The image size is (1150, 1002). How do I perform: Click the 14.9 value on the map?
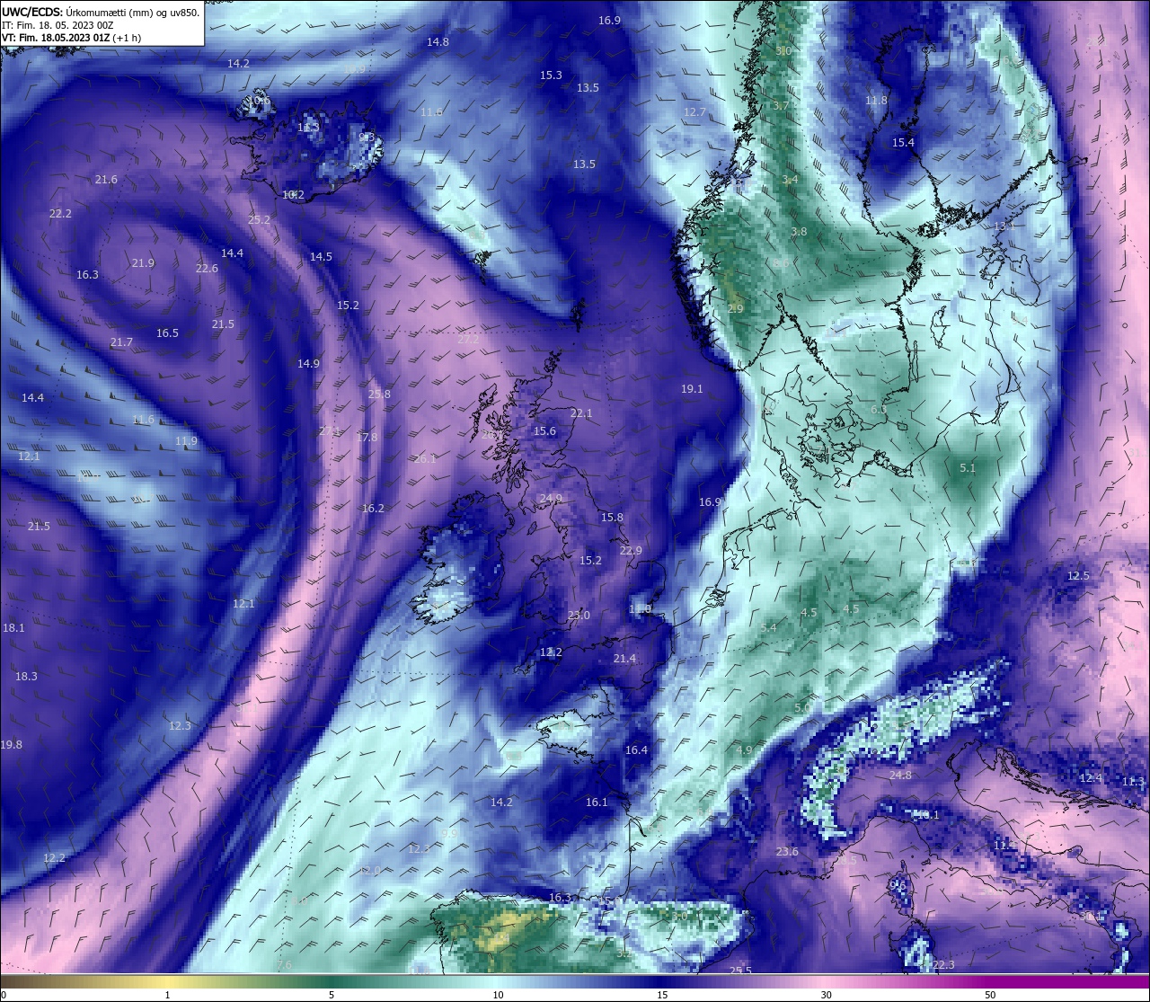pos(308,364)
